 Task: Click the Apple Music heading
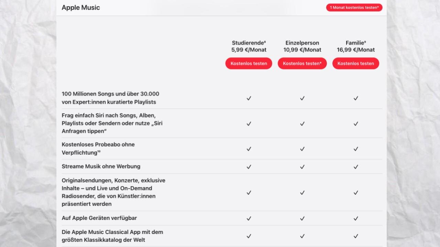coord(81,8)
